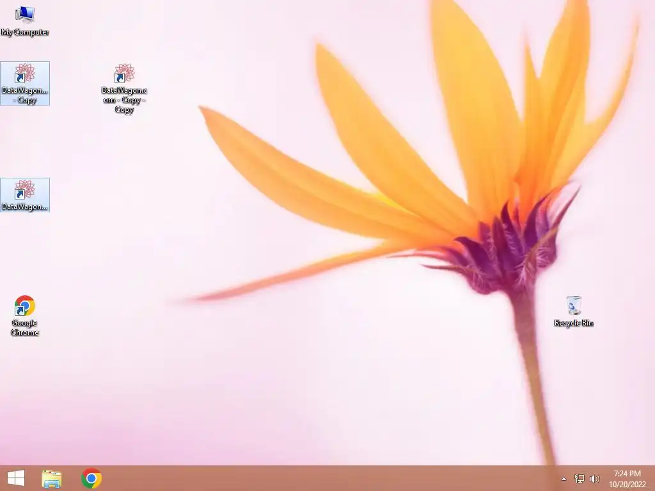Image resolution: width=655 pixels, height=491 pixels.
Task: Select the highlighted "DataWagon... - Copy" shortcut
Action: pyautogui.click(x=25, y=84)
